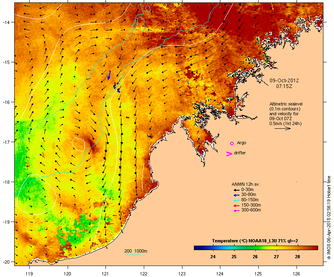
Task: Click the Temperature NOAA18_L3U colorbar title
Action: (x=255, y=241)
